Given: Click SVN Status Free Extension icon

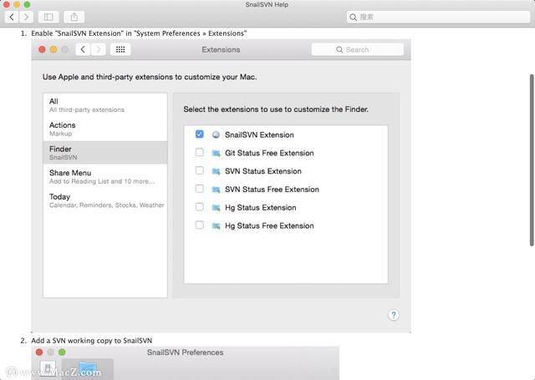Looking at the screenshot, I should tap(216, 190).
